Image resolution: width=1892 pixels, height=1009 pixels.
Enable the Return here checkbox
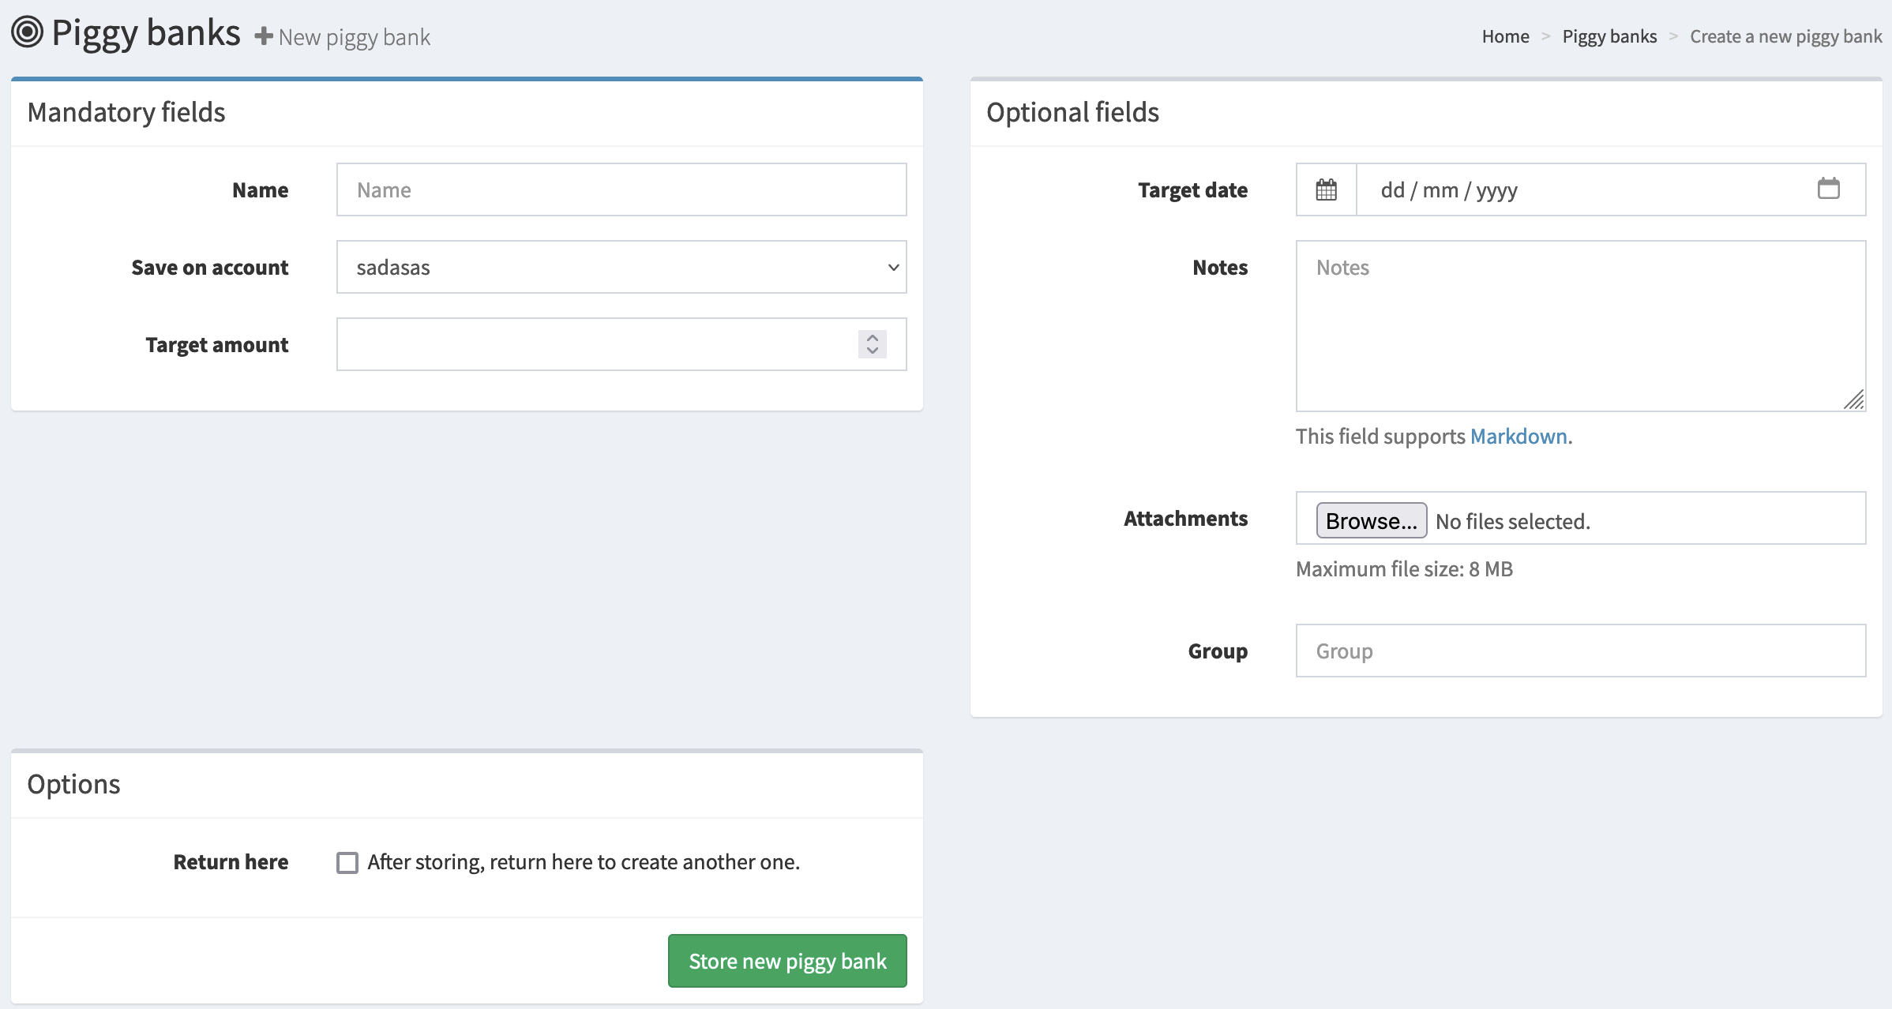347,862
